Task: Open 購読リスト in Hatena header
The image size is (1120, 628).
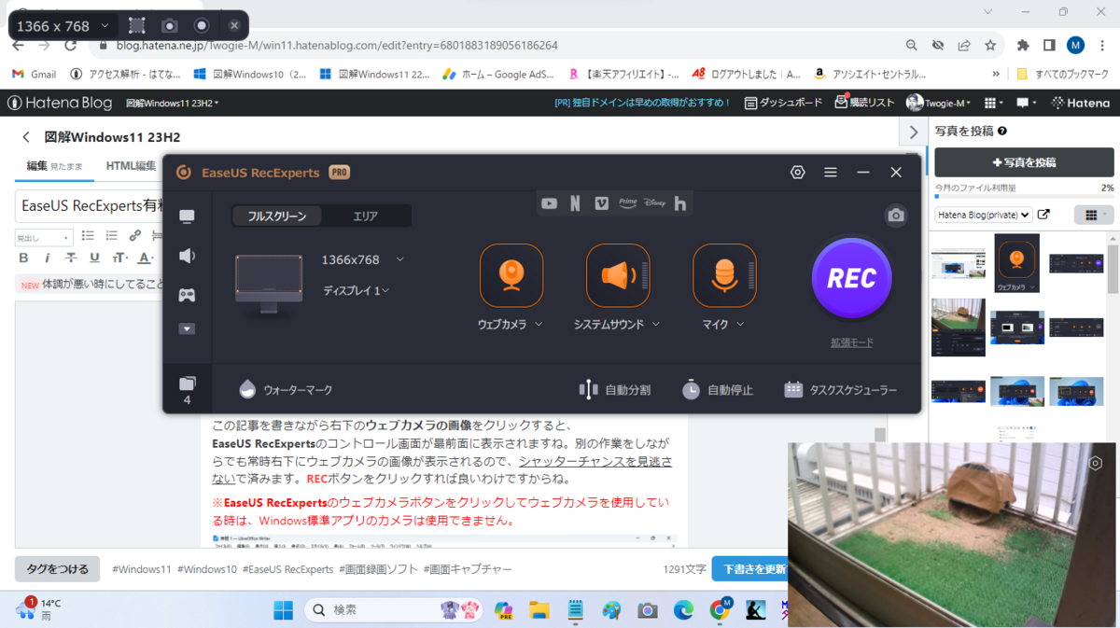Action: click(864, 103)
